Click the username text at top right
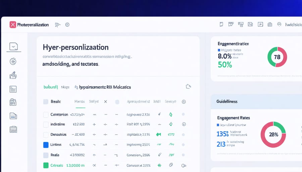Screen dimensions: 302x172 (294, 24)
